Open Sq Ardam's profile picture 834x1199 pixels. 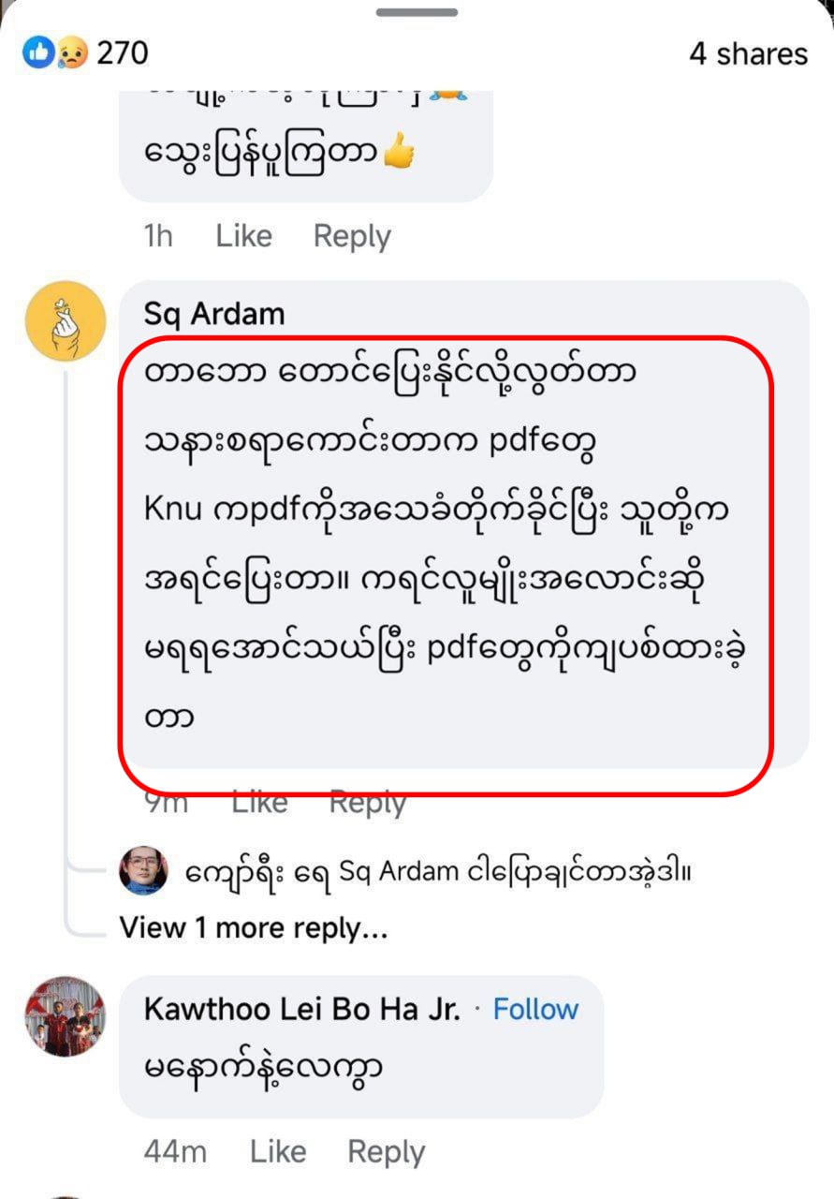click(x=65, y=320)
